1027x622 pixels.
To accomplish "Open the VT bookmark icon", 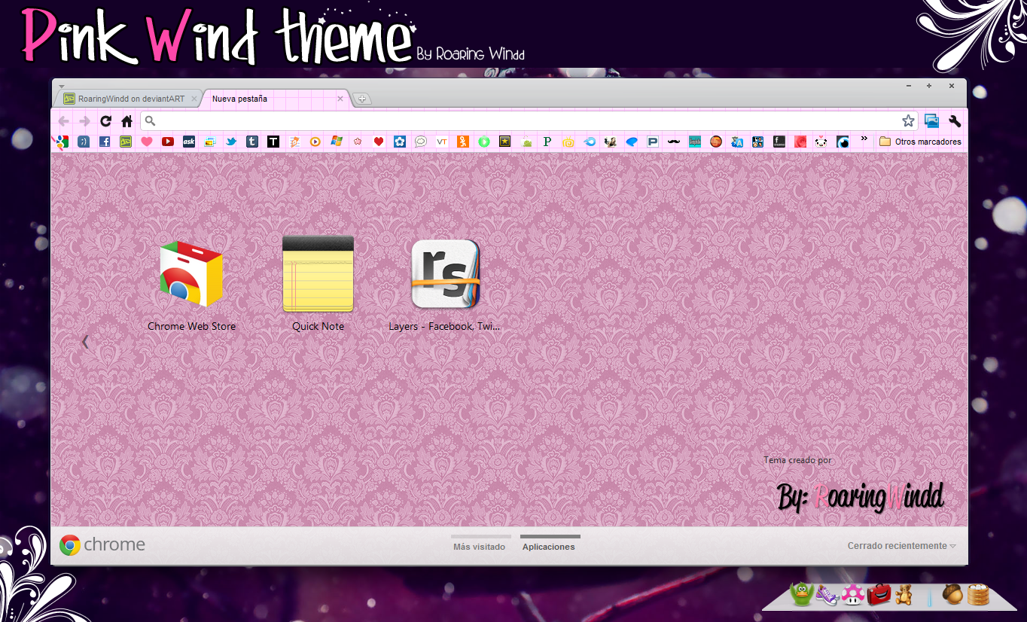I will pyautogui.click(x=442, y=141).
